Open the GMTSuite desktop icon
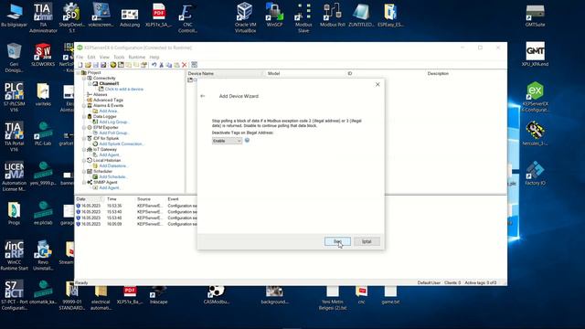 click(535, 15)
